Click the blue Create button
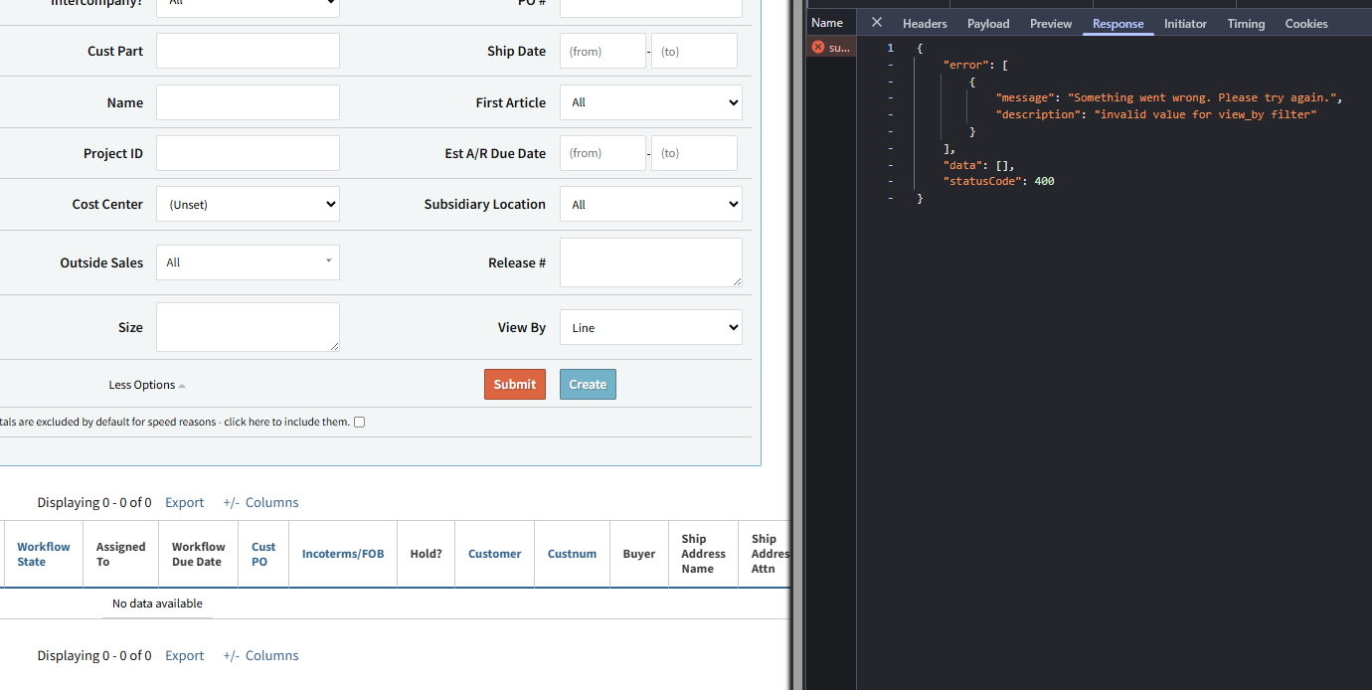Screen dimensions: 1372x690 [588, 384]
